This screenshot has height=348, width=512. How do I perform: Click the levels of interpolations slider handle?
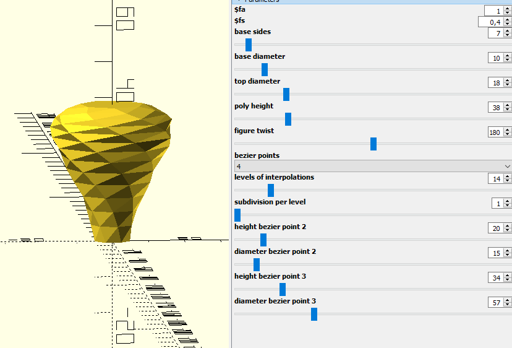pyautogui.click(x=271, y=190)
